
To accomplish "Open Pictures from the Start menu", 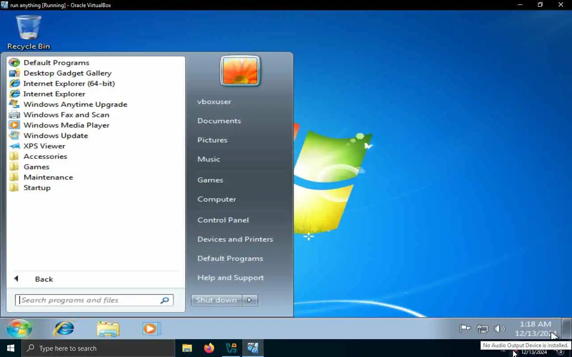I will click(212, 140).
